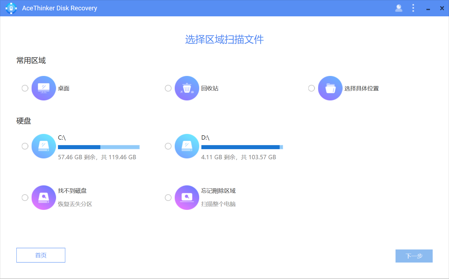The image size is (449, 279).
Task: Select the 回收站 radio button
Action: pyautogui.click(x=168, y=88)
